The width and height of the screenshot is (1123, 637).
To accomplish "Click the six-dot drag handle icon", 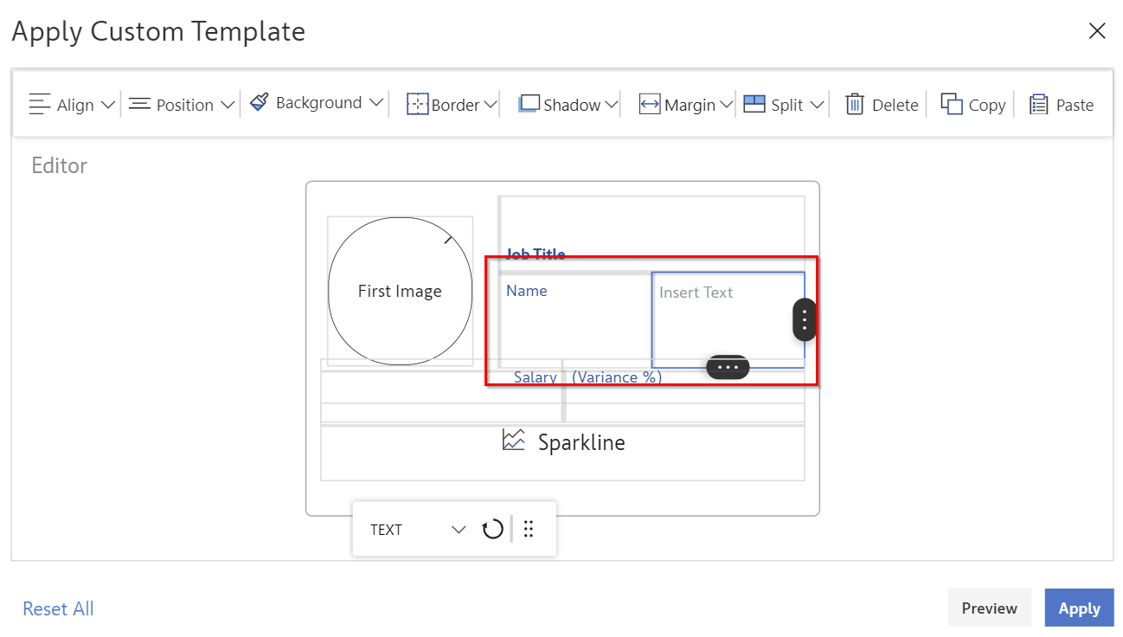I will point(529,529).
